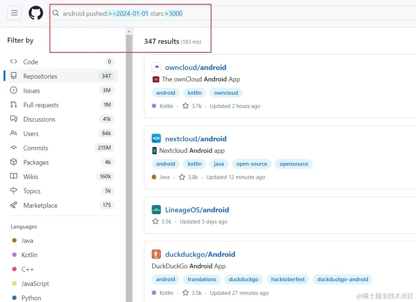Filter results by Code
416x302 pixels.
click(62, 62)
